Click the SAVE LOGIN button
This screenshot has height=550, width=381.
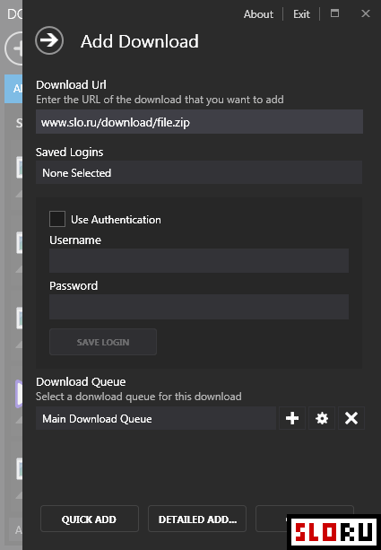(x=103, y=342)
